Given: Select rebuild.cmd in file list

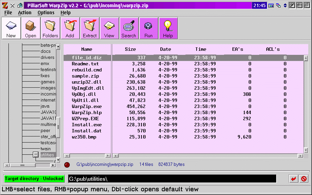Looking at the screenshot, I should [x=87, y=70].
